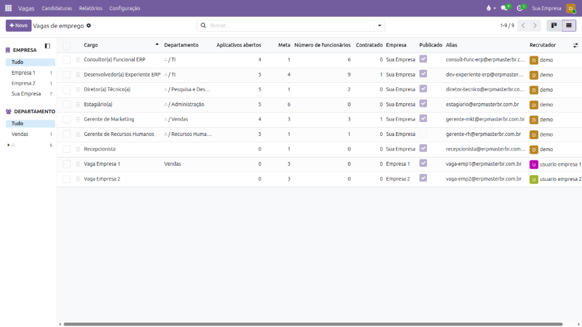This screenshot has width=582, height=327.
Task: Open the Configuração menu
Action: [125, 8]
